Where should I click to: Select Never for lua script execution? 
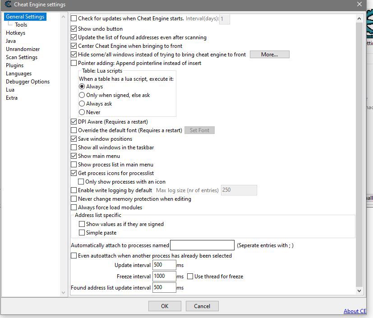click(82, 112)
